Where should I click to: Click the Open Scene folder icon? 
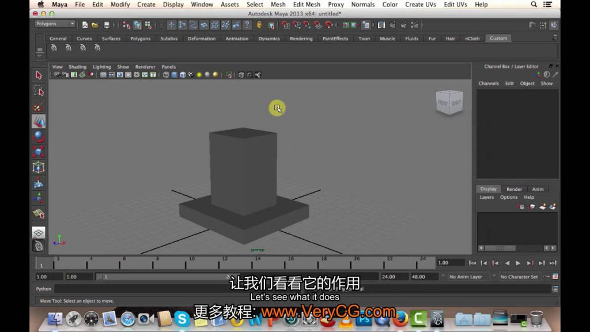[95, 25]
